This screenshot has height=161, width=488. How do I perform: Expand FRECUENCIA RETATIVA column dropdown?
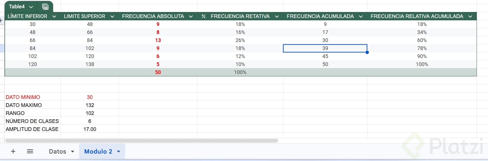[277, 16]
